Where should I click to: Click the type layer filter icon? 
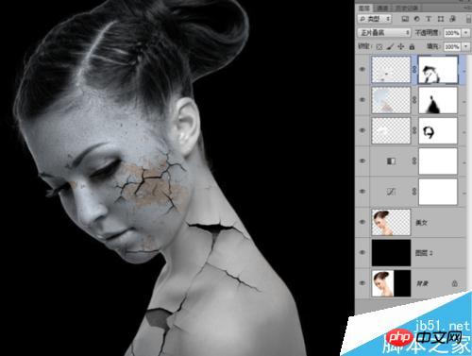point(429,19)
